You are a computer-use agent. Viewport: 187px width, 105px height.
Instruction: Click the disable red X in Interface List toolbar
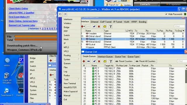click(99, 27)
